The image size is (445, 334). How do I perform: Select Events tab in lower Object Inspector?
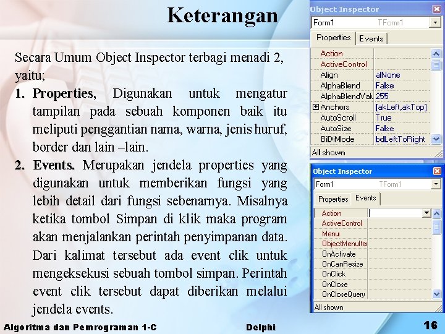coord(365,199)
